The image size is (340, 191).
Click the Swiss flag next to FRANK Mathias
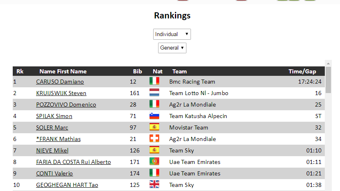point(154,139)
